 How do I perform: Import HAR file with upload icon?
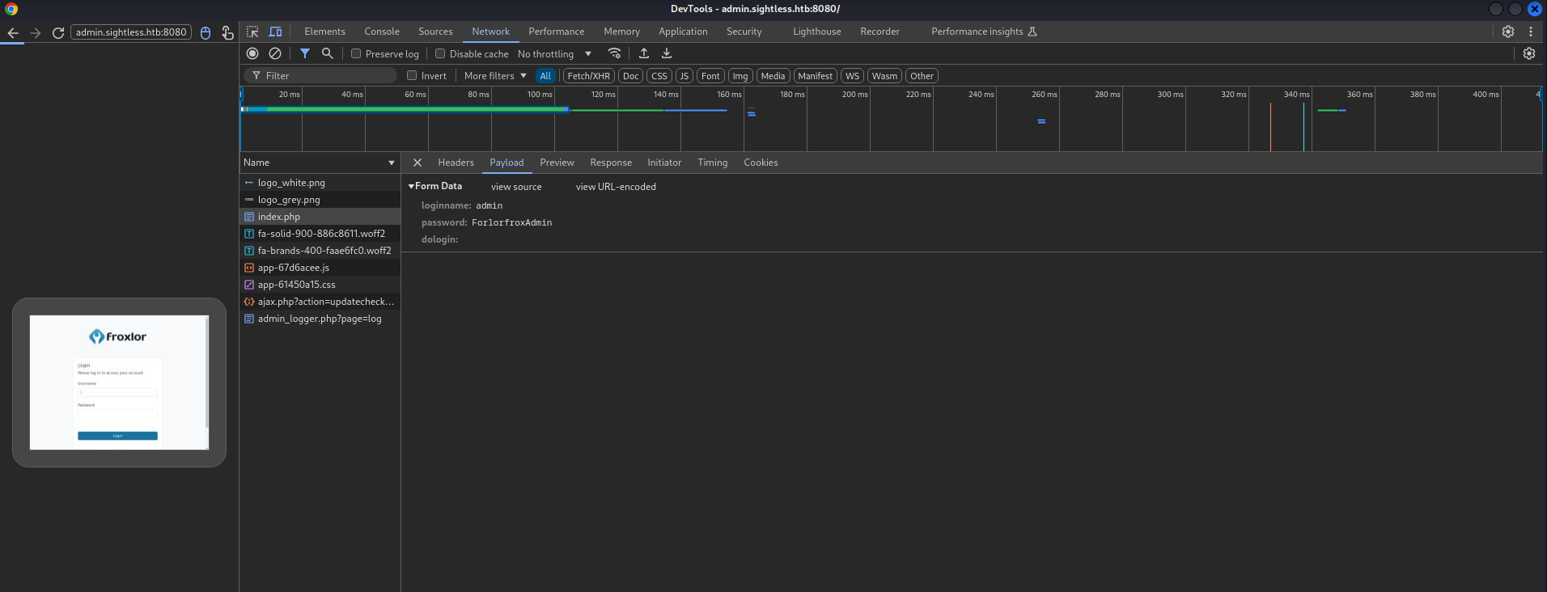(x=644, y=53)
